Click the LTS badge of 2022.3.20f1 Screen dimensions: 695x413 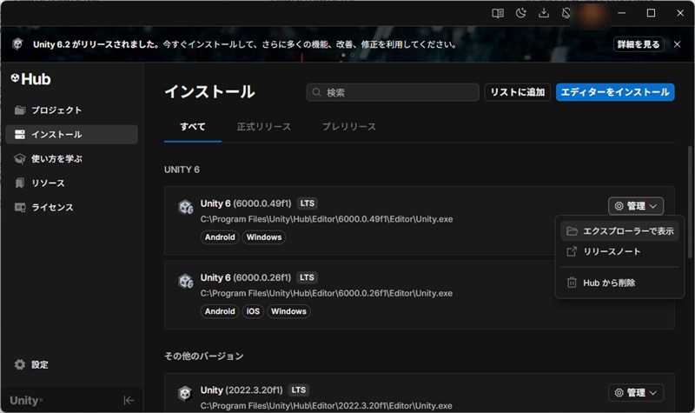coord(299,390)
